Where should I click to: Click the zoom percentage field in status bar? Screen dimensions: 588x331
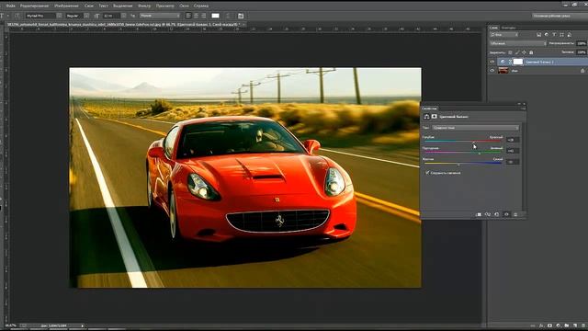click(10, 325)
